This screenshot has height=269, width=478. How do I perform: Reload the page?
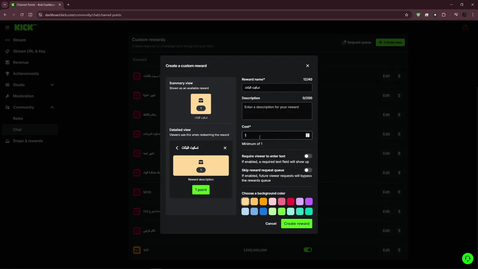pos(22,15)
